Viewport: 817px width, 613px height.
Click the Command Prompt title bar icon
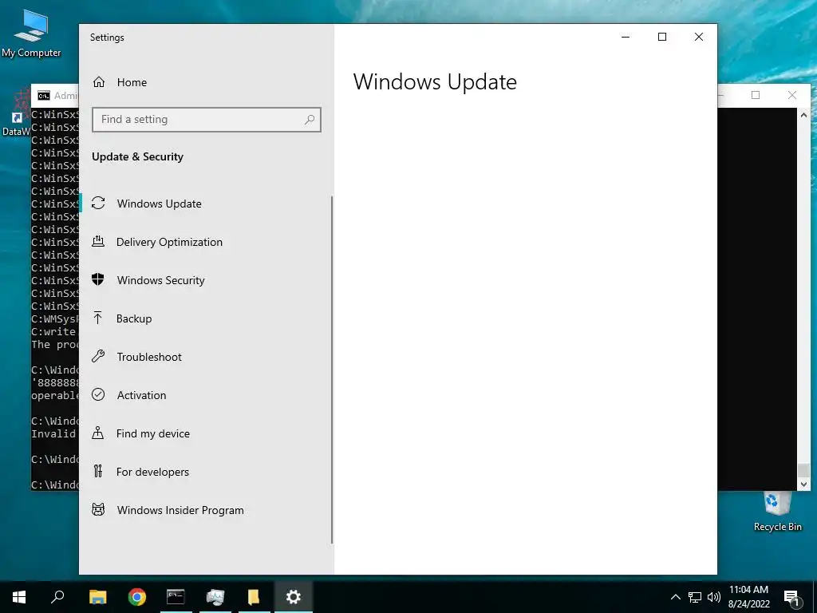44,96
